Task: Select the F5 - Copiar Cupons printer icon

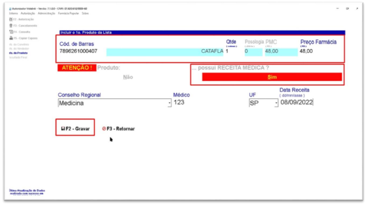Action: pyautogui.click(x=11, y=38)
